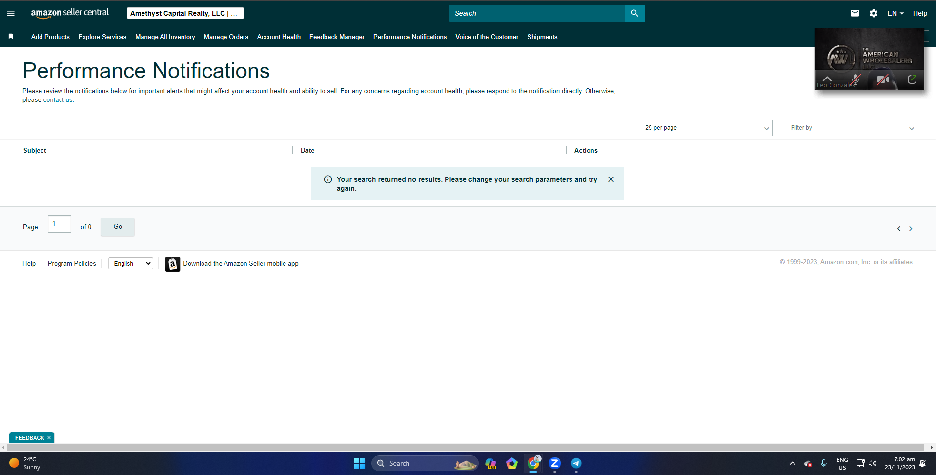Screen dimensions: 936x475
Task: Open the 25 per page dropdown
Action: coord(707,128)
